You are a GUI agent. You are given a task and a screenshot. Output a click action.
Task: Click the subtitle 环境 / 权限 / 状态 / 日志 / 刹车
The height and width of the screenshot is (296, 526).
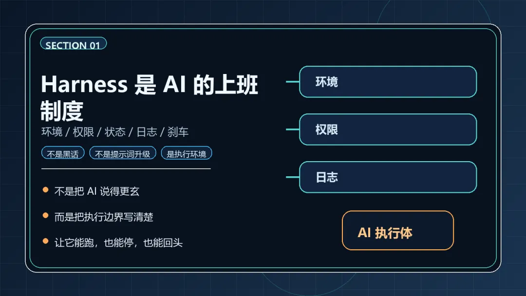pyautogui.click(x=115, y=132)
